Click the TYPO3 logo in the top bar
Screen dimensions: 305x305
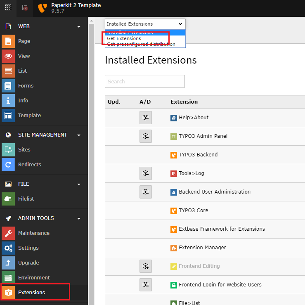pos(42,8)
